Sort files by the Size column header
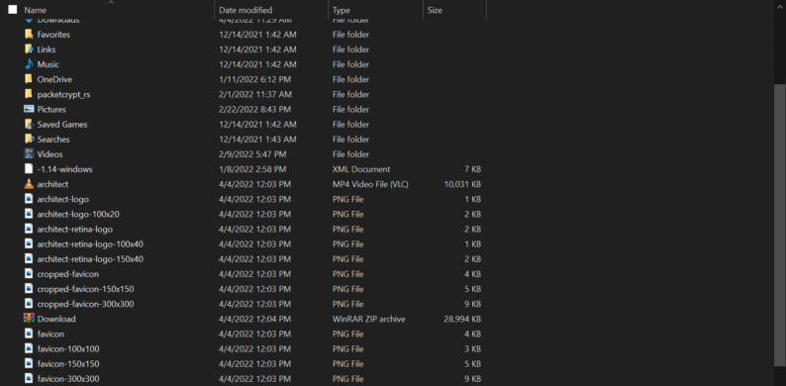 point(435,10)
